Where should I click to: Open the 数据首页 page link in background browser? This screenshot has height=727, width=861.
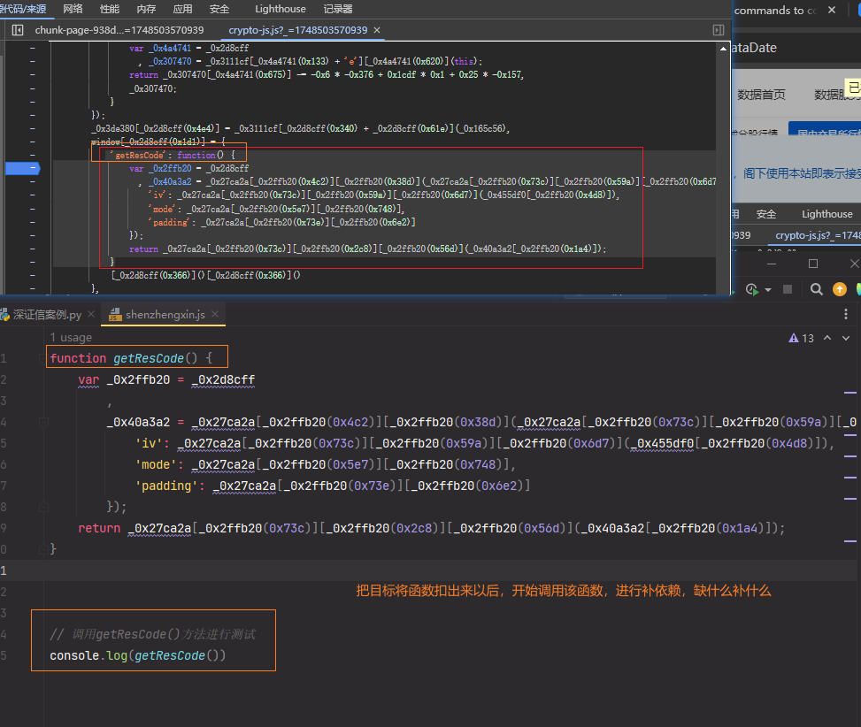tap(761, 95)
